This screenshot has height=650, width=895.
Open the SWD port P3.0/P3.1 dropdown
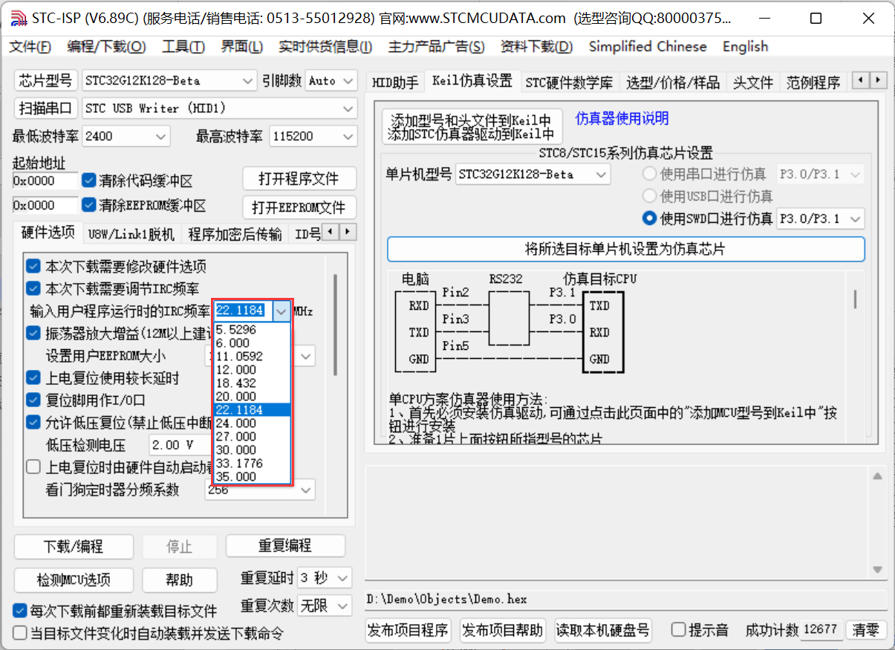point(820,218)
